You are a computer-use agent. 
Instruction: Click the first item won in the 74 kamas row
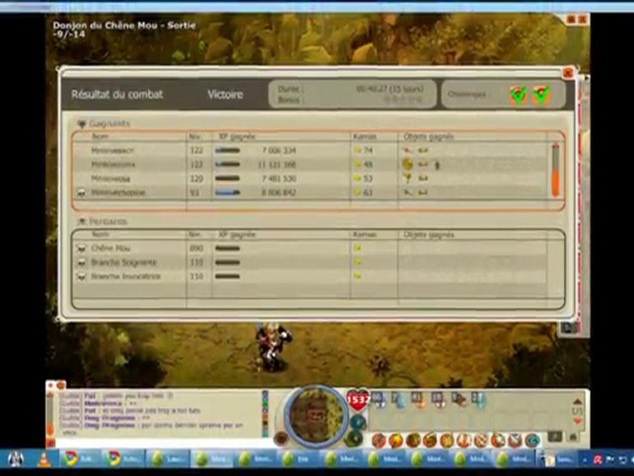pos(408,151)
